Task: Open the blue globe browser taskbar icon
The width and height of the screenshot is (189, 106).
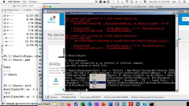Action: click(x=76, y=104)
